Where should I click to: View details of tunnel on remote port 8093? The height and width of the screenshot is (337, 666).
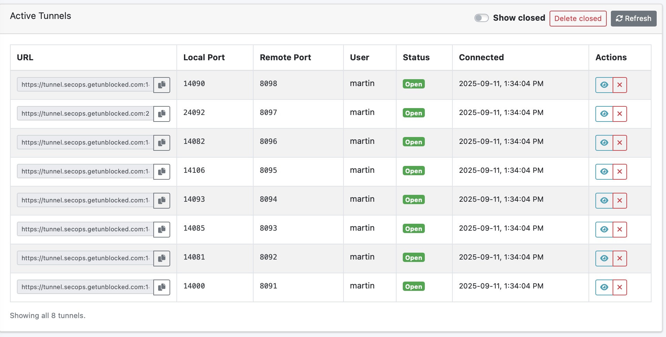604,229
